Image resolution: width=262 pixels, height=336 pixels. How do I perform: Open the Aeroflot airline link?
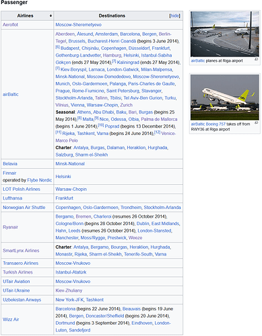10,25
